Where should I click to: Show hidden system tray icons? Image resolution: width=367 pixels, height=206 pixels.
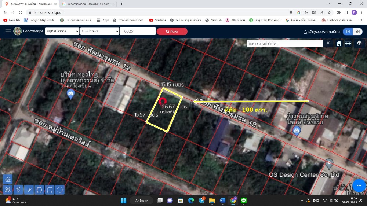[x=302, y=201]
